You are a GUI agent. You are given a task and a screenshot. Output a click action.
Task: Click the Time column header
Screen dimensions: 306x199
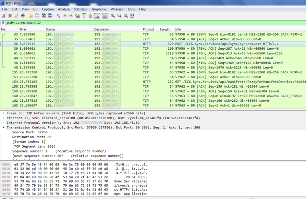pos(23,29)
